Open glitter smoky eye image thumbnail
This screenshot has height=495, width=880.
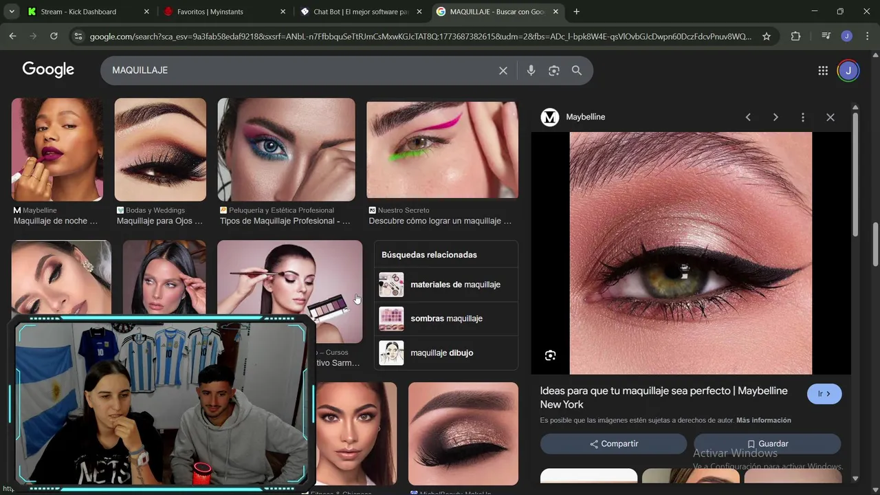pos(463,433)
